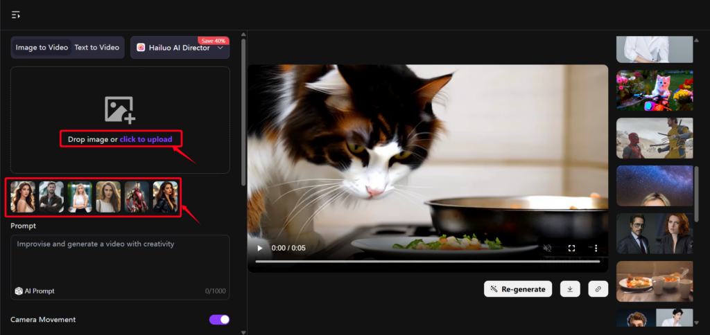This screenshot has height=335, width=710.
Task: Download the generated video
Action: coord(570,289)
